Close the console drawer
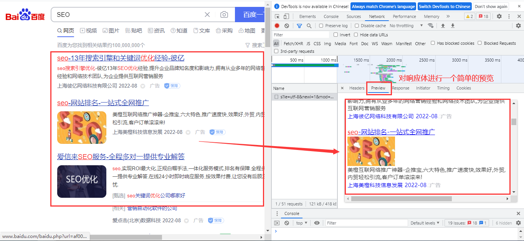 [518, 213]
